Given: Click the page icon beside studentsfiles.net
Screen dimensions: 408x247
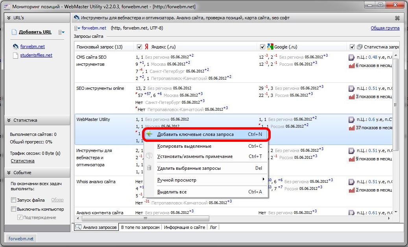Looking at the screenshot, I should pyautogui.click(x=16, y=56).
